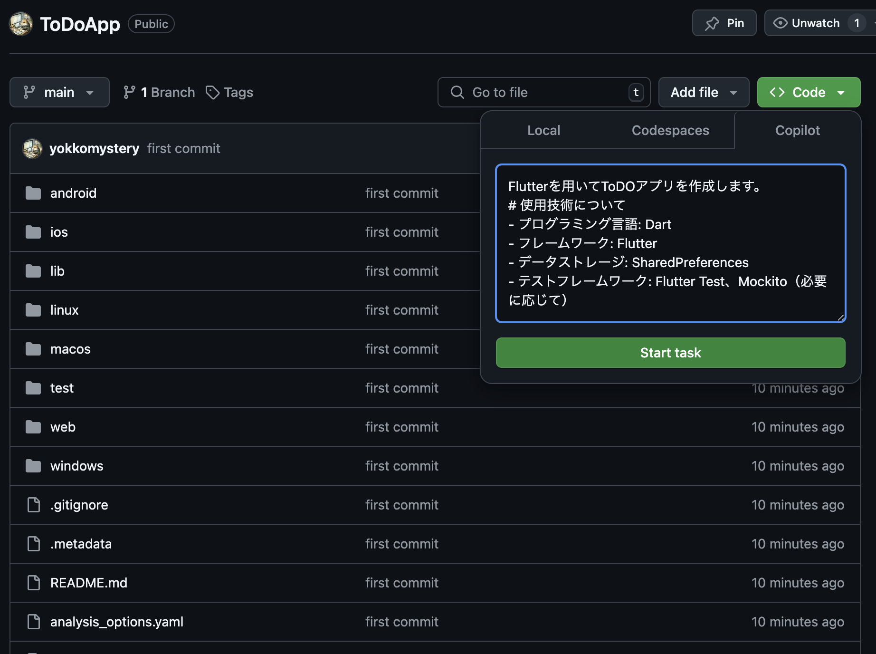This screenshot has width=876, height=654.
Task: Click the t keyboard shortcut hint
Action: [636, 92]
